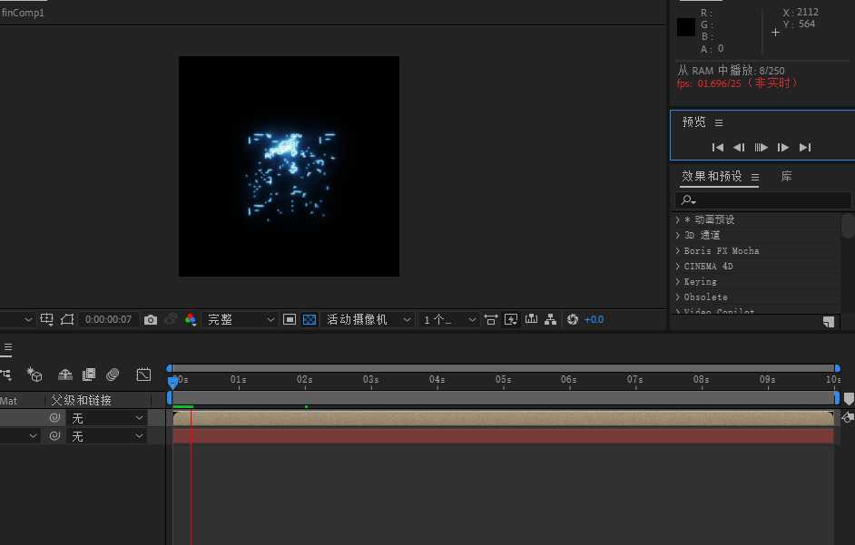Screen dimensions: 855x545
Task: Click the 0:00:00:07 current time display
Action: tap(108, 319)
